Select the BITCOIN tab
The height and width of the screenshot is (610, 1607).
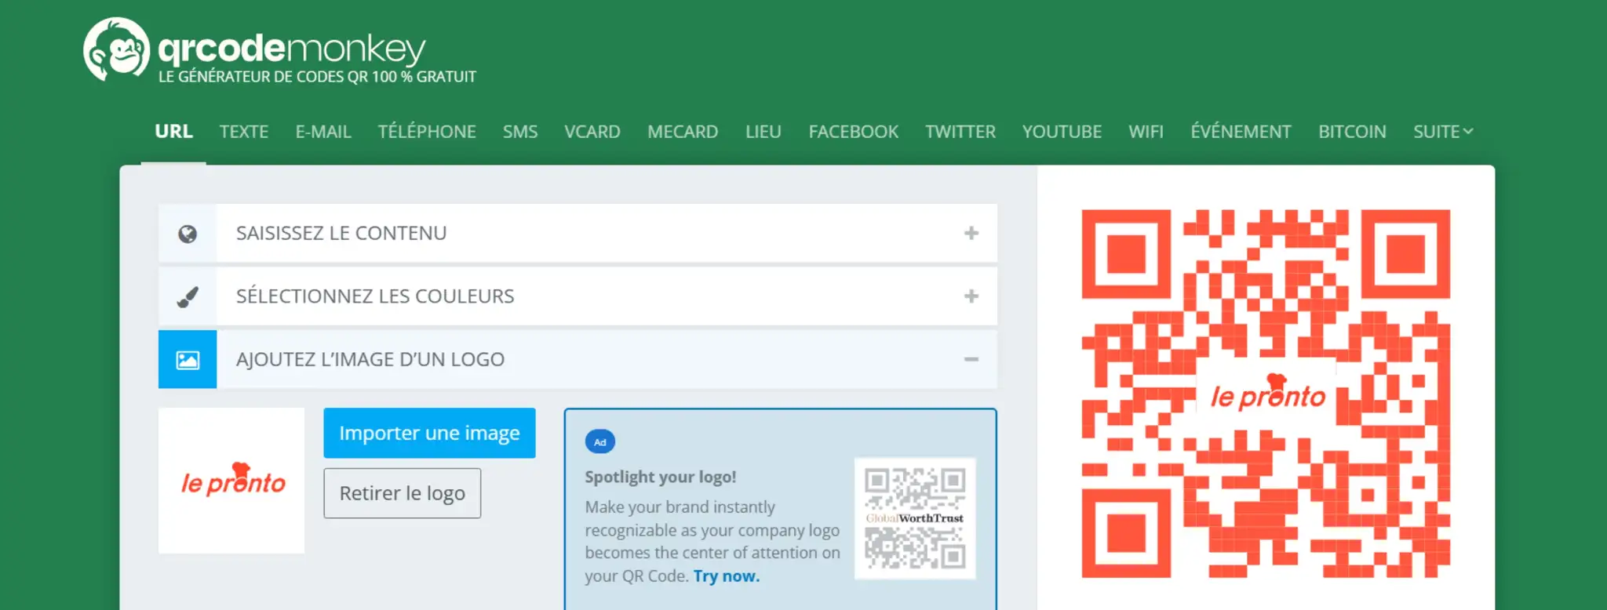pyautogui.click(x=1352, y=132)
